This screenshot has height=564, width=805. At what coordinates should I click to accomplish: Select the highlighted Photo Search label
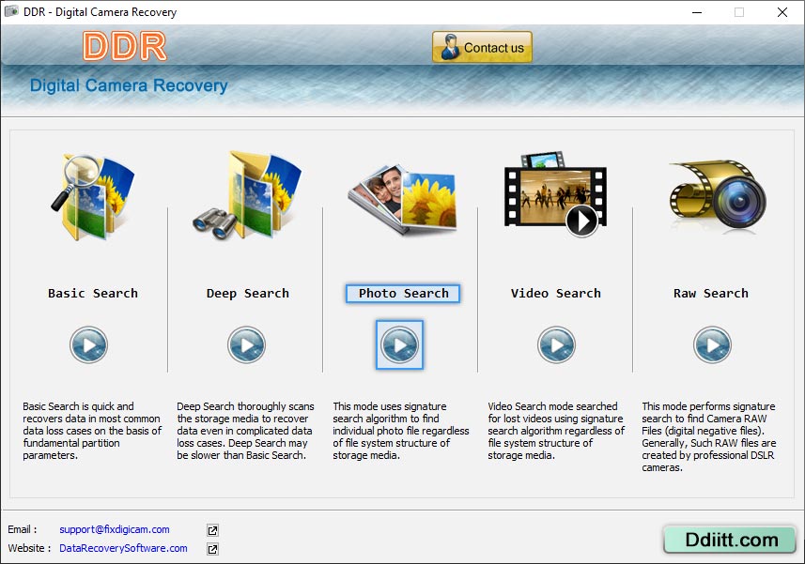(402, 293)
